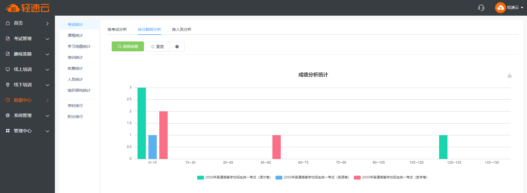Expand the 考试管理 sidebar menu chevron
Viewport: 527px width, 193px height.
47,39
